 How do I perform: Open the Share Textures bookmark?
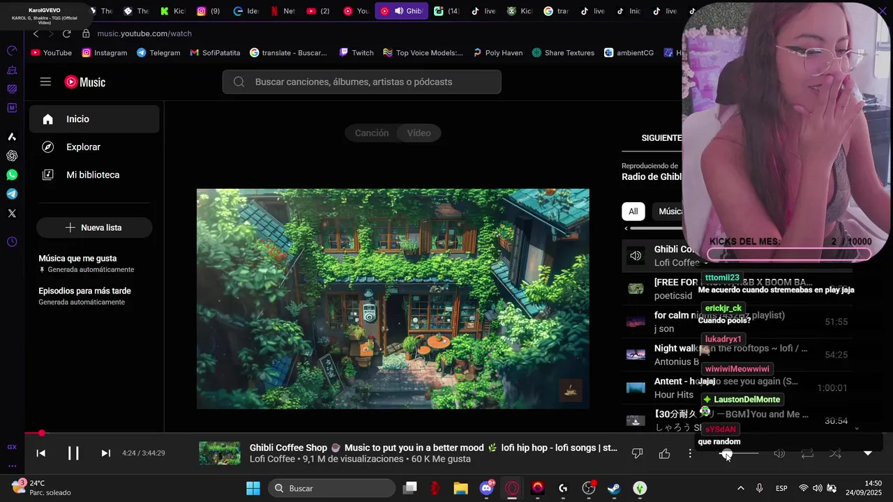563,52
